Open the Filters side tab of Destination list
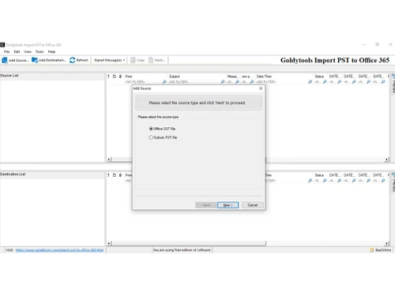This screenshot has height=296, width=395. [393, 183]
